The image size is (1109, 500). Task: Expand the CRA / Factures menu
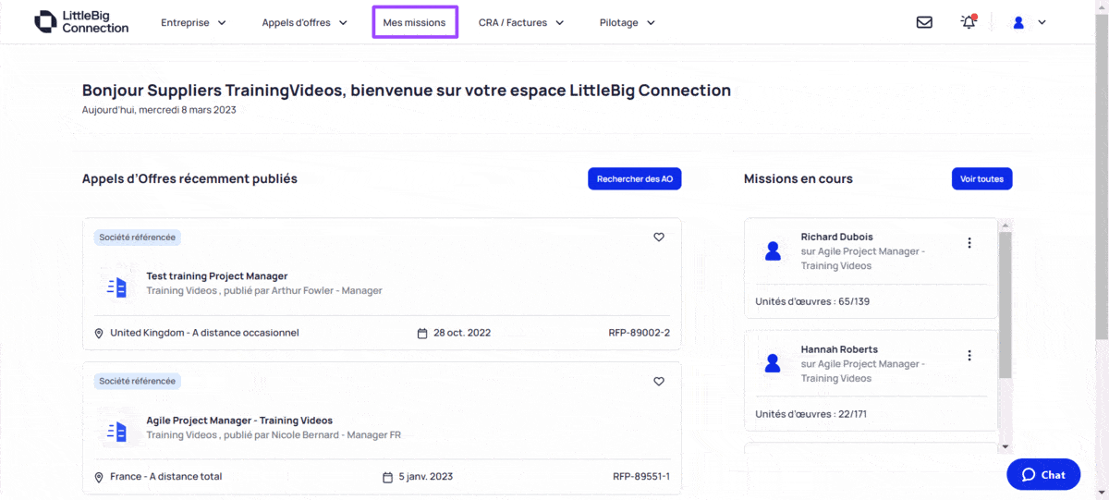[x=521, y=22]
